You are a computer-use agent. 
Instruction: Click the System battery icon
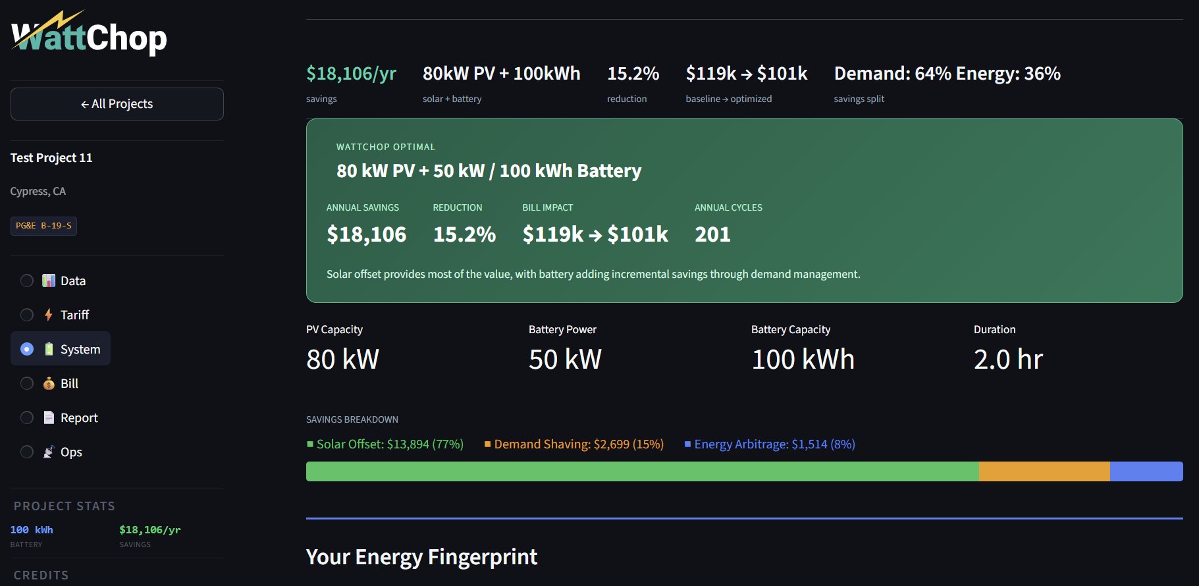tap(49, 349)
